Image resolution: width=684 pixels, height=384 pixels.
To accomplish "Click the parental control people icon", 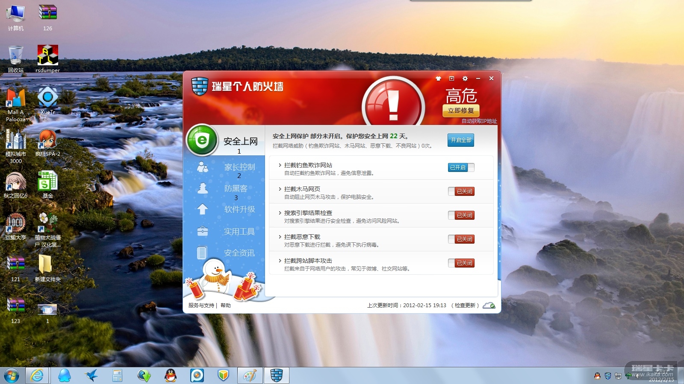I will [203, 167].
